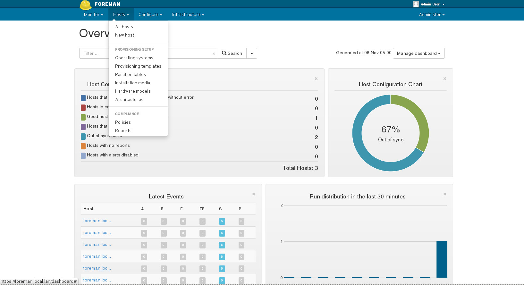This screenshot has width=524, height=285.
Task: Click the Foreman helmet logo icon
Action: (85, 5)
